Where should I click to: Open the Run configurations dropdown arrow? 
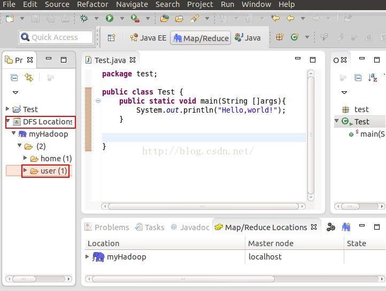click(x=122, y=19)
